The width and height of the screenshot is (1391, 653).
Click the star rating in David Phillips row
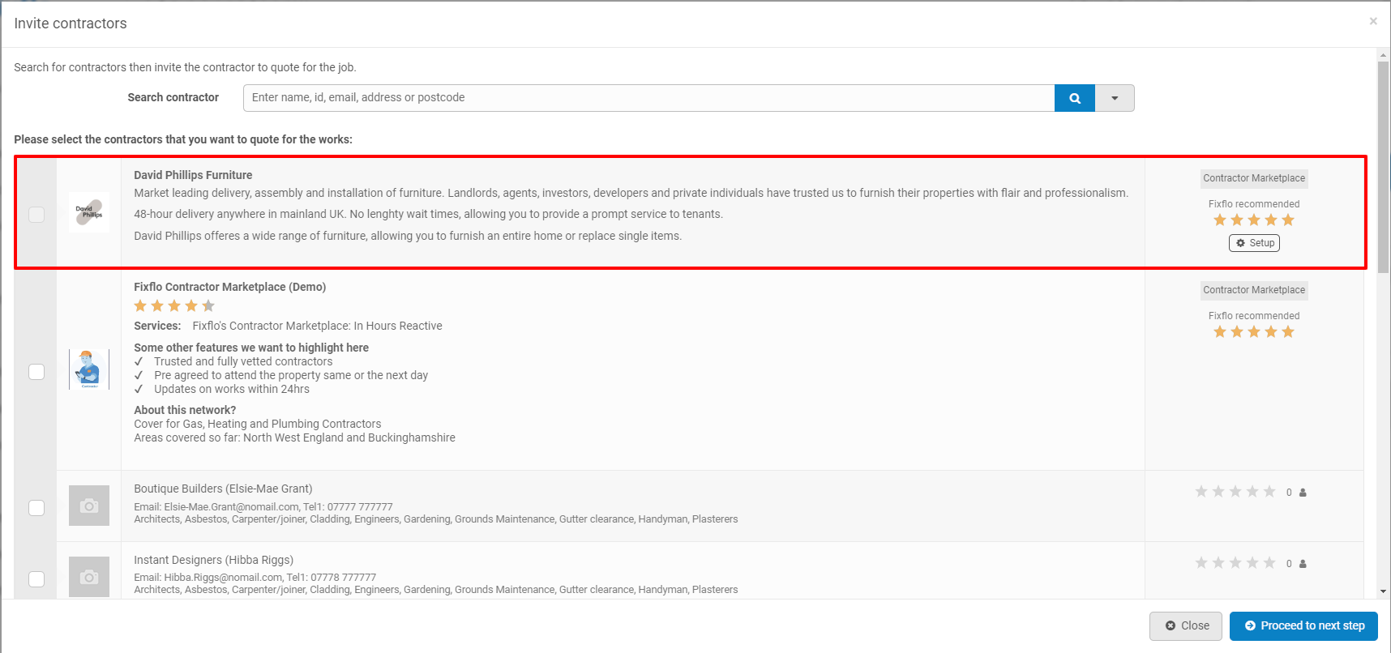point(1254,220)
